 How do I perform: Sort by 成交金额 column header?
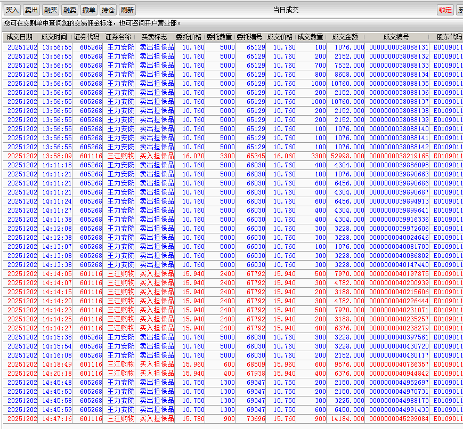click(345, 37)
